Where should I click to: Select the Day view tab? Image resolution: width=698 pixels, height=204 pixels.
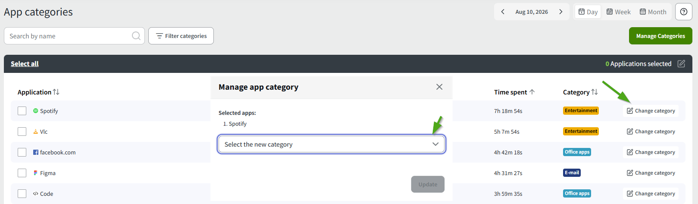588,12
